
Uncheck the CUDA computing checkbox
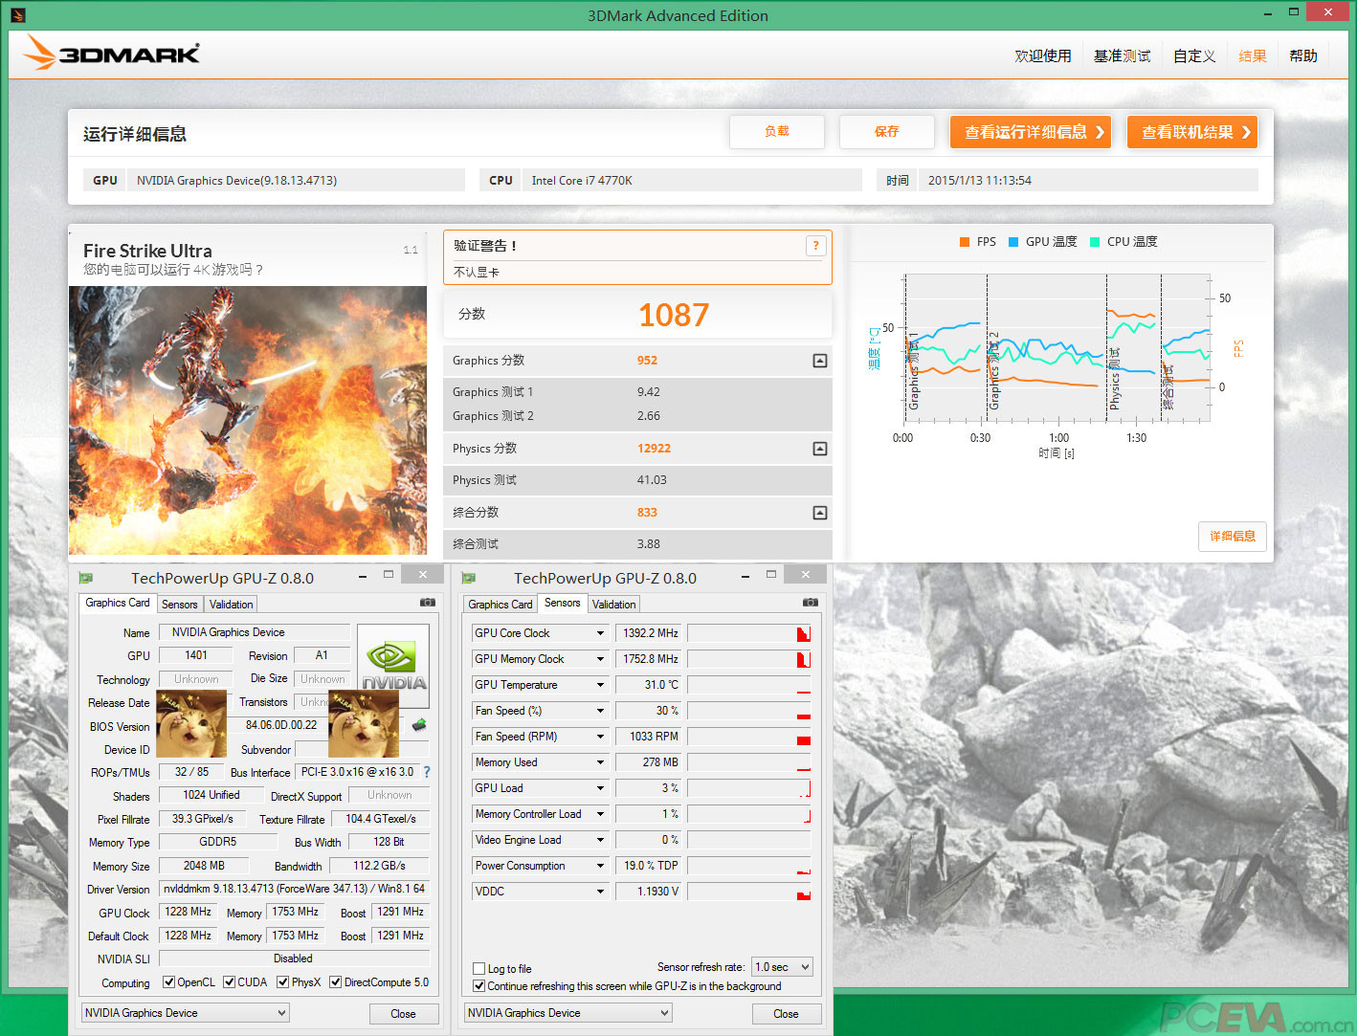click(x=229, y=981)
